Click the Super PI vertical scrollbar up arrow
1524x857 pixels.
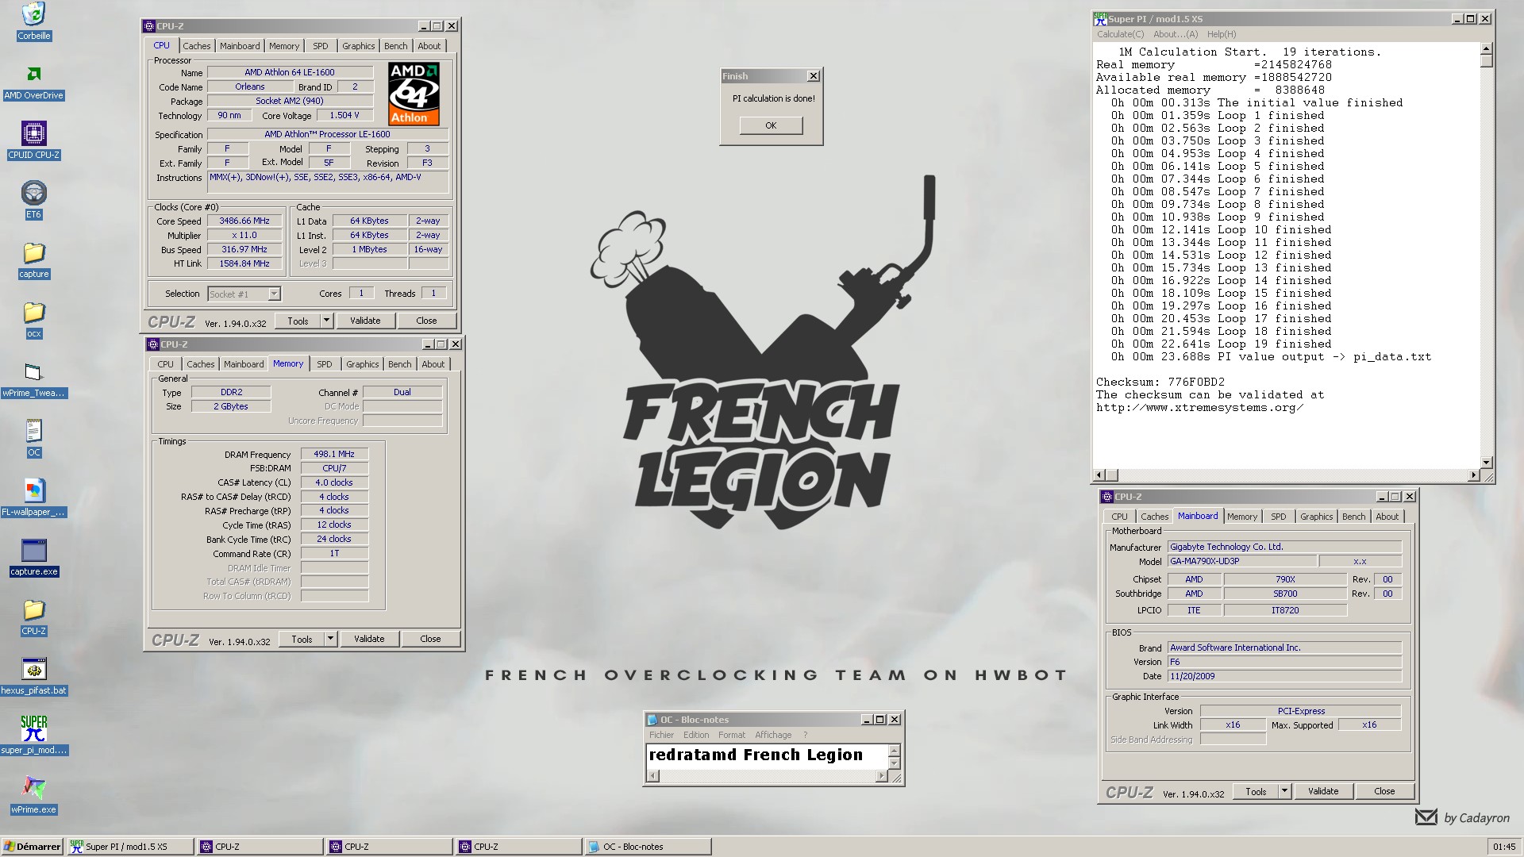[1487, 49]
